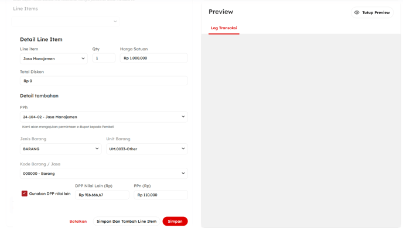Click the PPn (Rp) field Rp 110.000
This screenshot has height=228, width=403.
161,195
